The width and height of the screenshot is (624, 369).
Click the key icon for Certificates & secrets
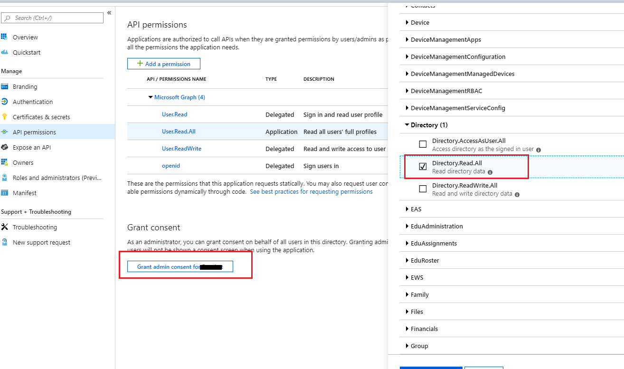coord(4,117)
